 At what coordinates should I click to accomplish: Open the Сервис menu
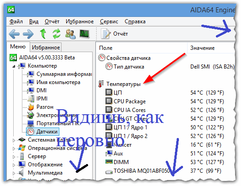(109, 21)
